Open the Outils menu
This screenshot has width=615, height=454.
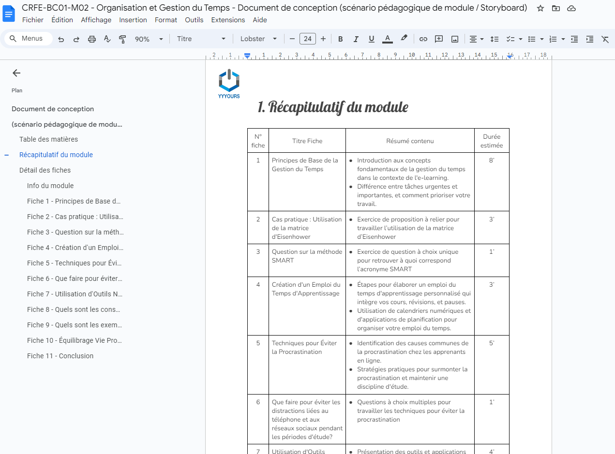(194, 20)
